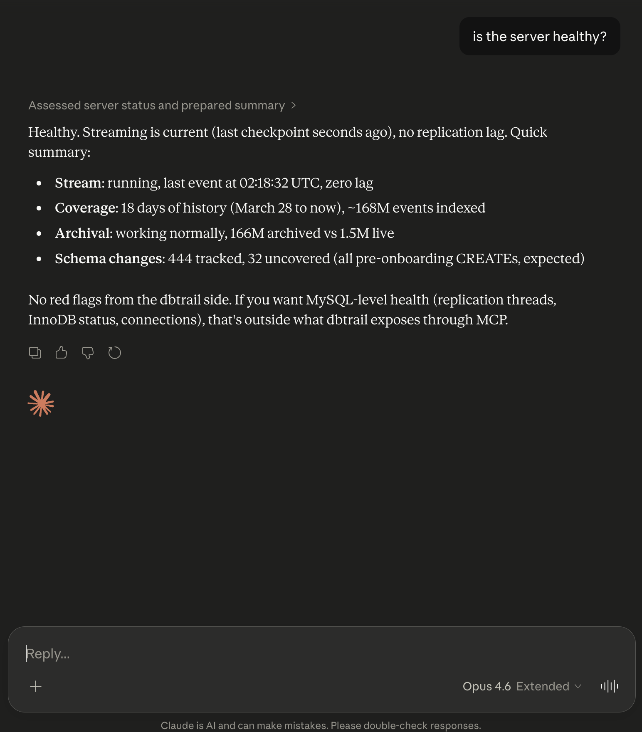Click the "is the server healthy?" message bubble
The height and width of the screenshot is (732, 642).
pyautogui.click(x=539, y=37)
